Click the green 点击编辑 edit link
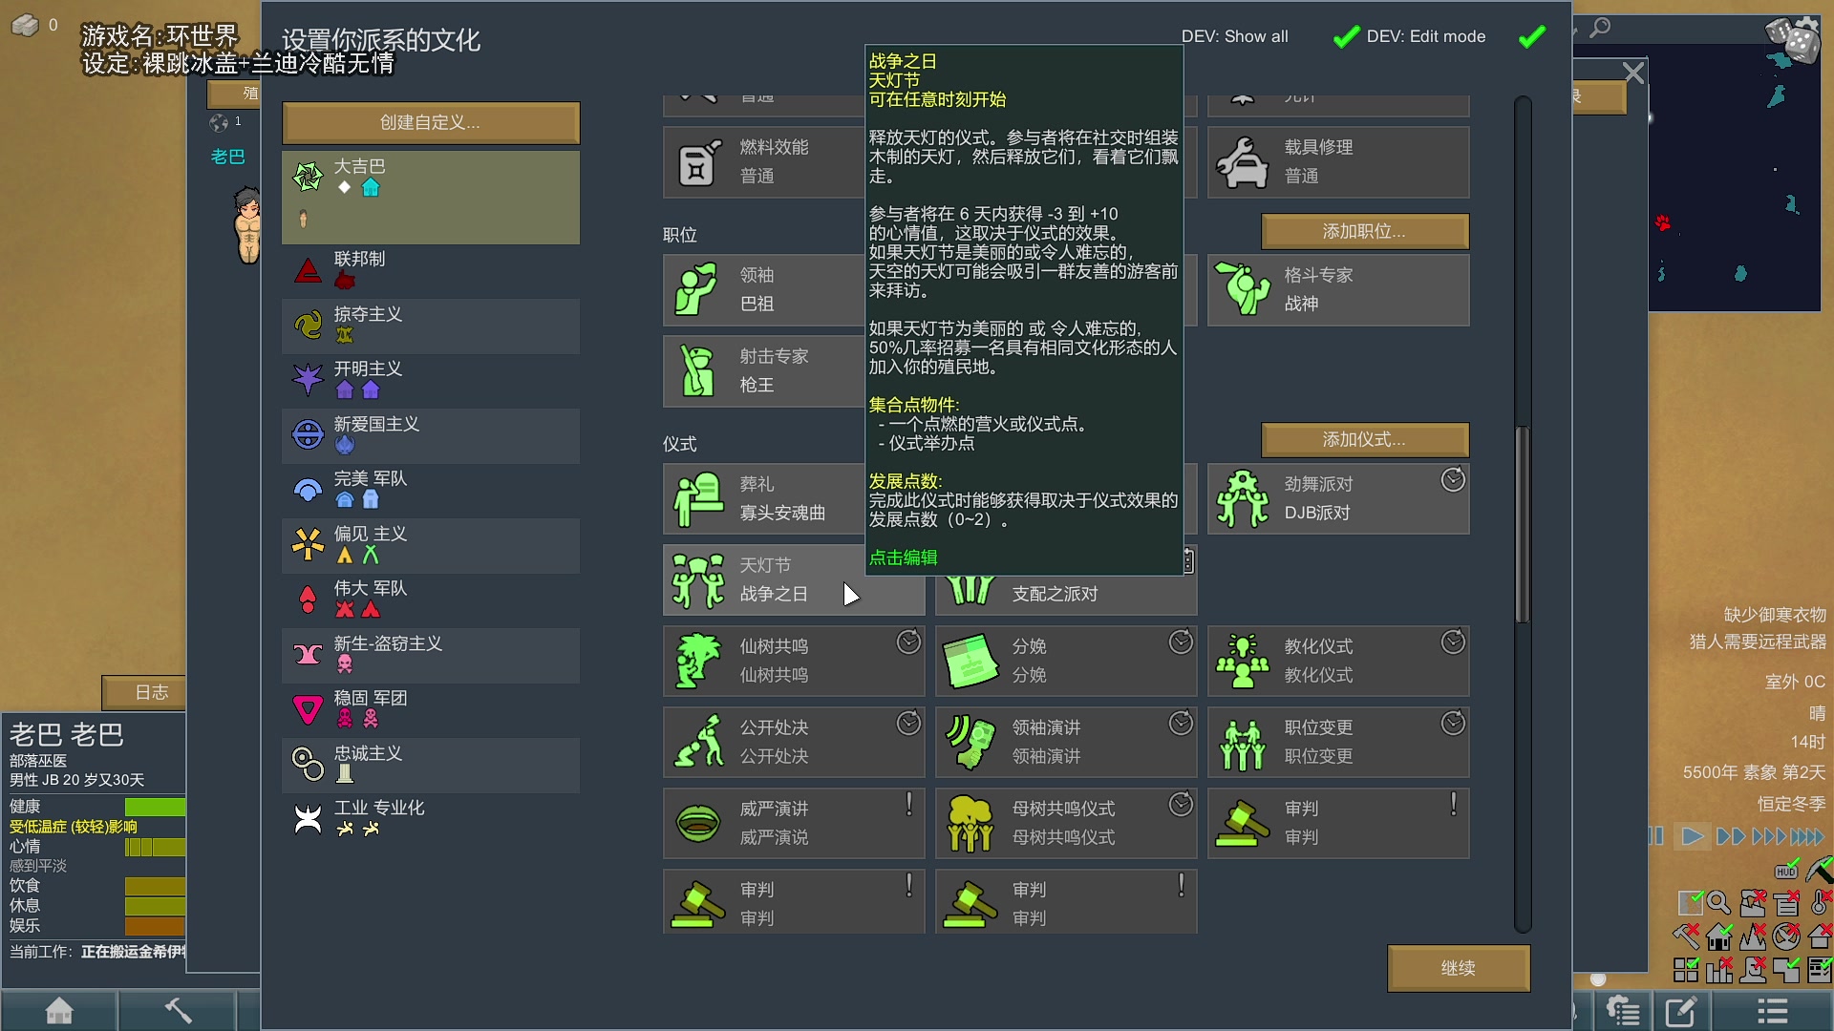 [902, 557]
